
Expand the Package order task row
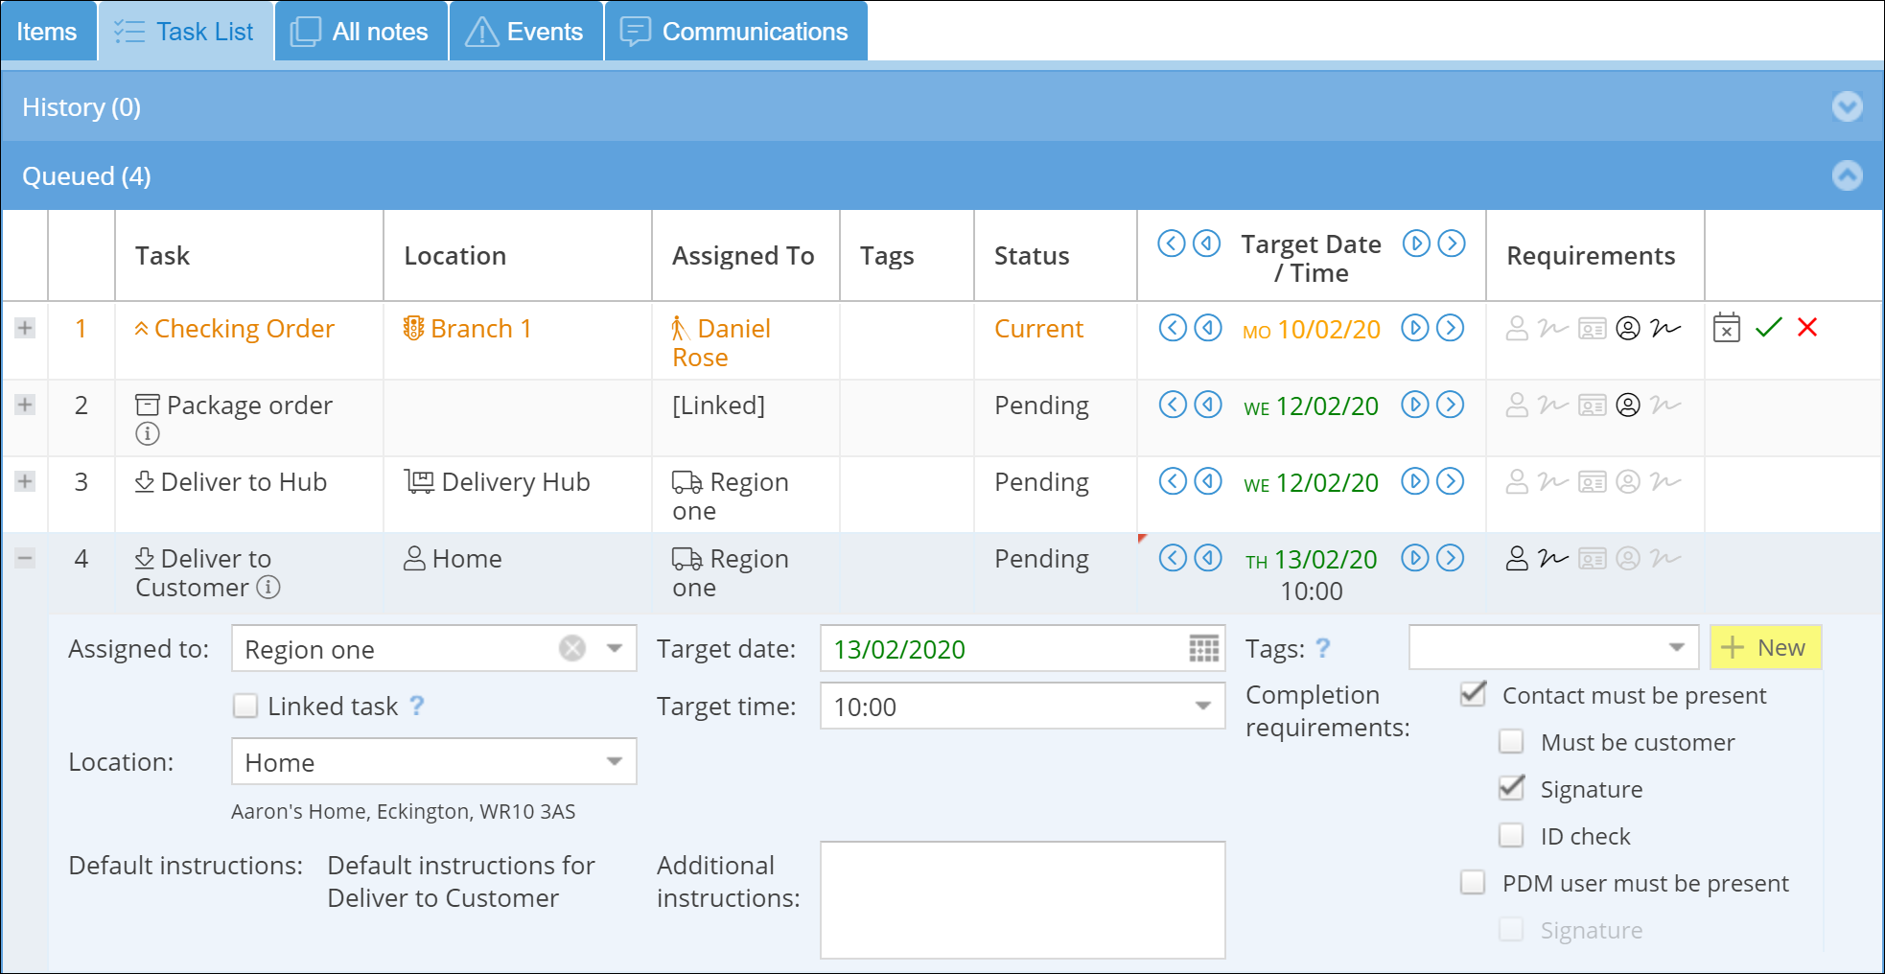click(x=25, y=405)
